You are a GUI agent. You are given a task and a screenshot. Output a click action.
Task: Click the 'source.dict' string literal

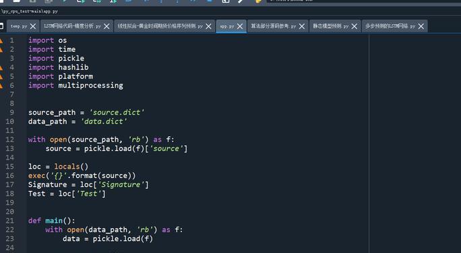click(x=117, y=113)
